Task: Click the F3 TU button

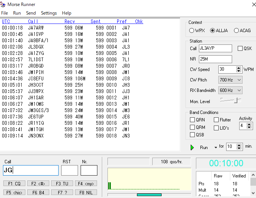Action: pos(62,183)
